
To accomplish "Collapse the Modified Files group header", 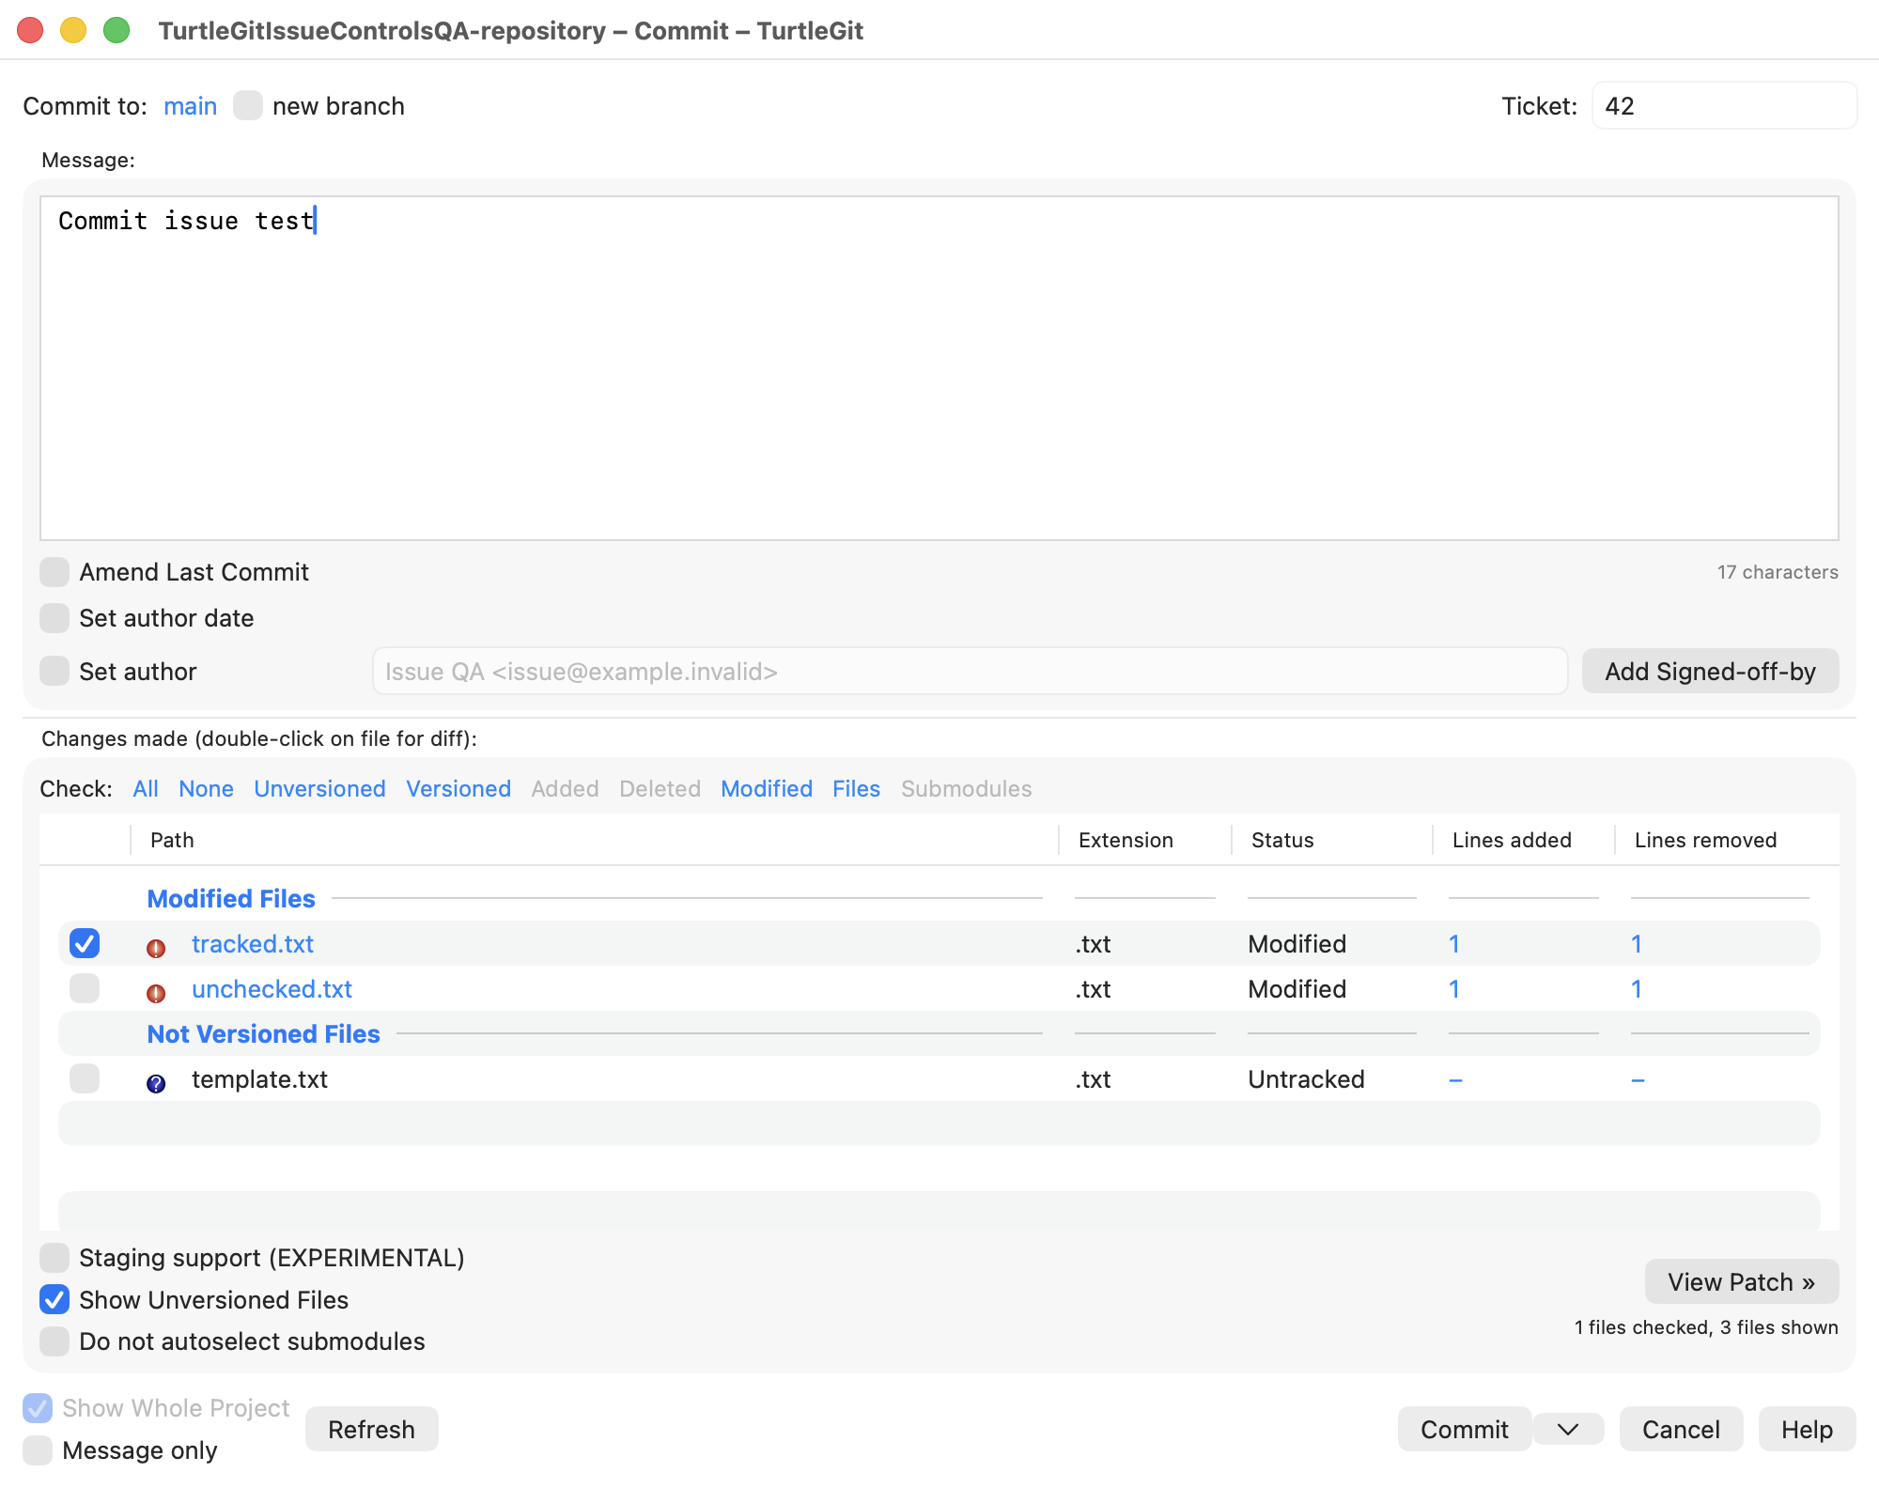I will click(231, 899).
